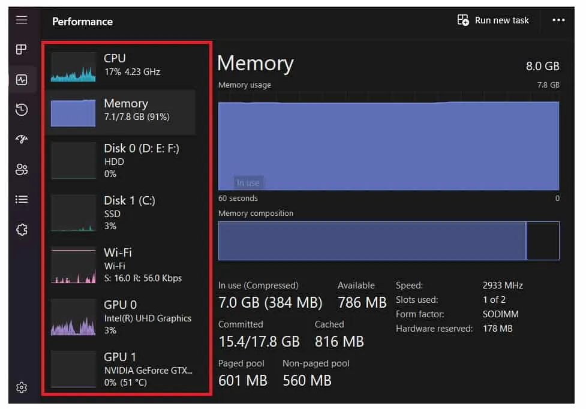Select Disk 1 (C:) SSD item
The width and height of the screenshot is (586, 409).
[121, 213]
